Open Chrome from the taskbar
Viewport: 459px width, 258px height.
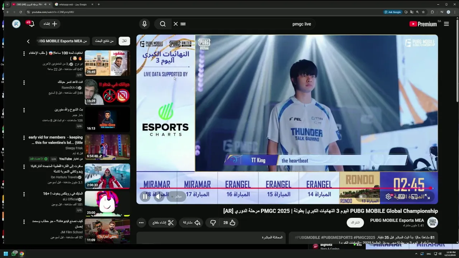pyautogui.click(x=22, y=254)
